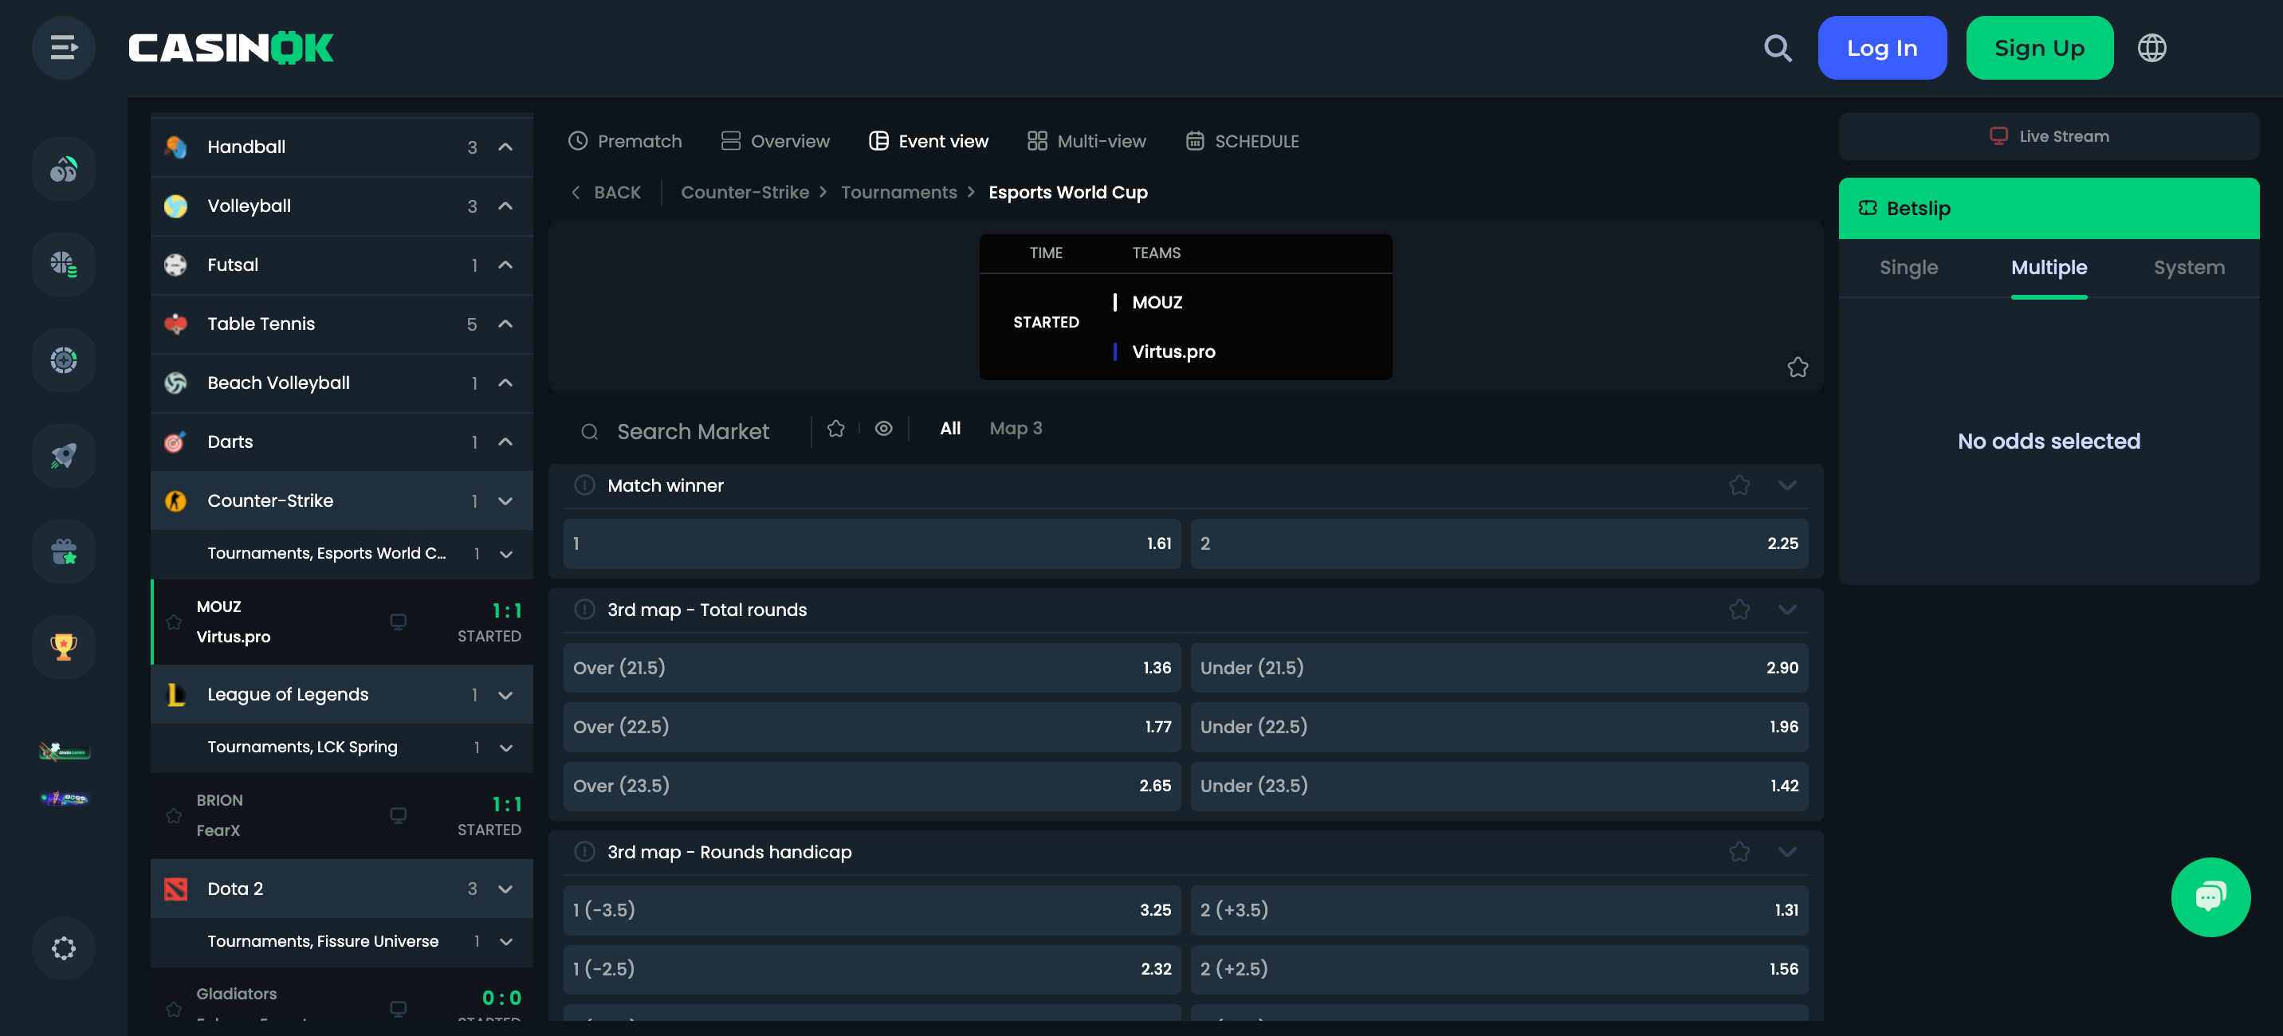Click the CasinOK logo
This screenshot has width=2283, height=1036.
click(x=230, y=48)
